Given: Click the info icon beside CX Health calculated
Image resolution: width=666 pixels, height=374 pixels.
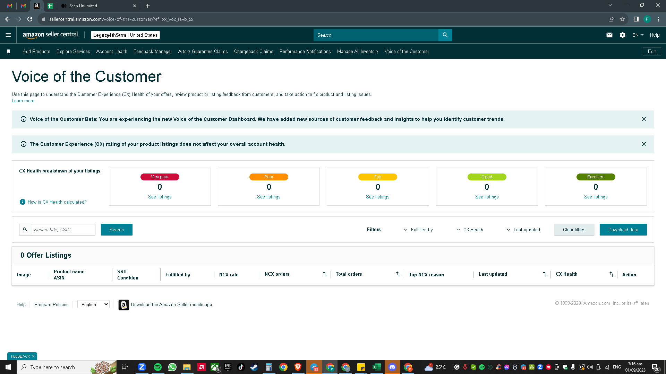Looking at the screenshot, I should pos(23,202).
